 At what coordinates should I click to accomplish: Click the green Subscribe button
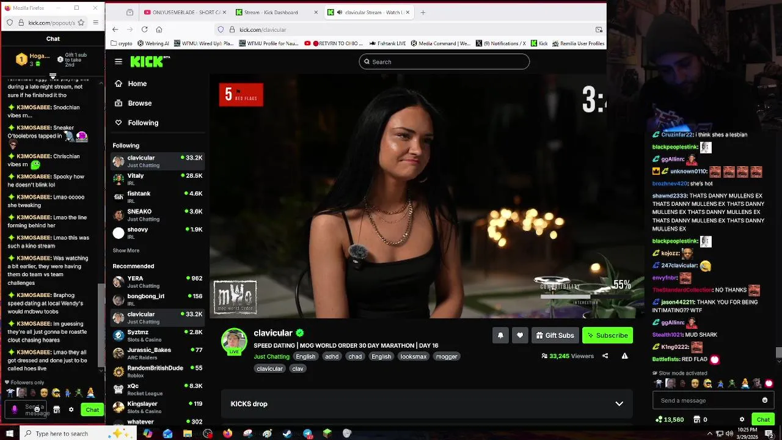(607, 335)
